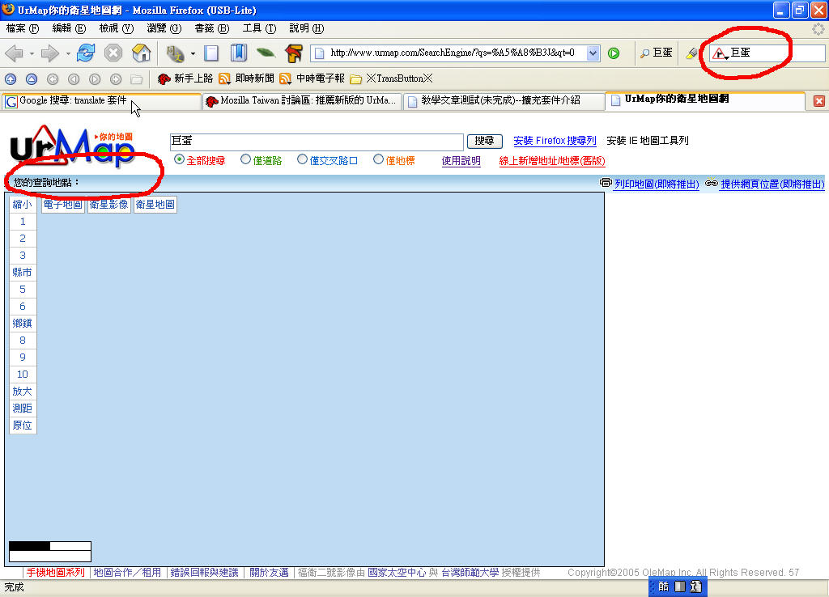Click the grey Stop loading icon

(113, 53)
